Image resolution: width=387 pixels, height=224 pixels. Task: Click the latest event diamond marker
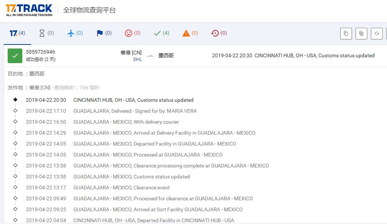click(x=15, y=99)
